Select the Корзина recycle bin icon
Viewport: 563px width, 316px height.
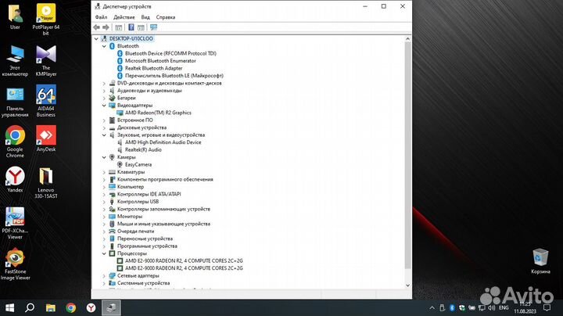click(x=540, y=261)
